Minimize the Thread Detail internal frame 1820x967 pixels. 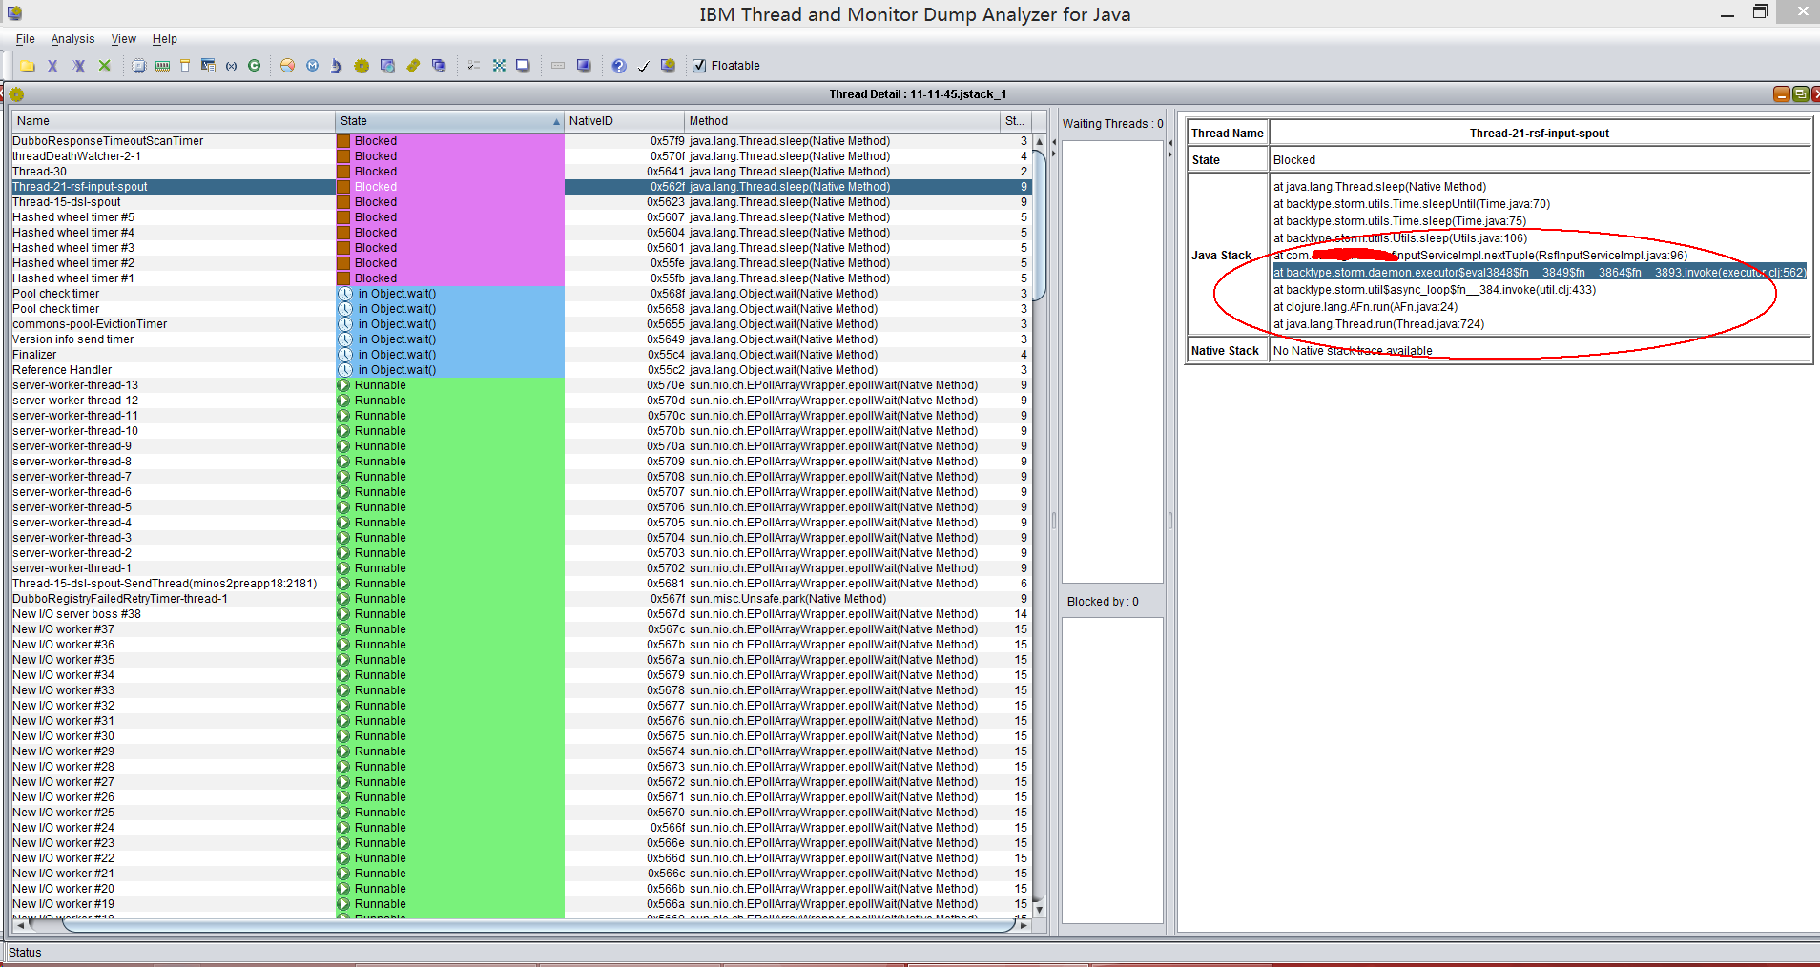[1781, 93]
